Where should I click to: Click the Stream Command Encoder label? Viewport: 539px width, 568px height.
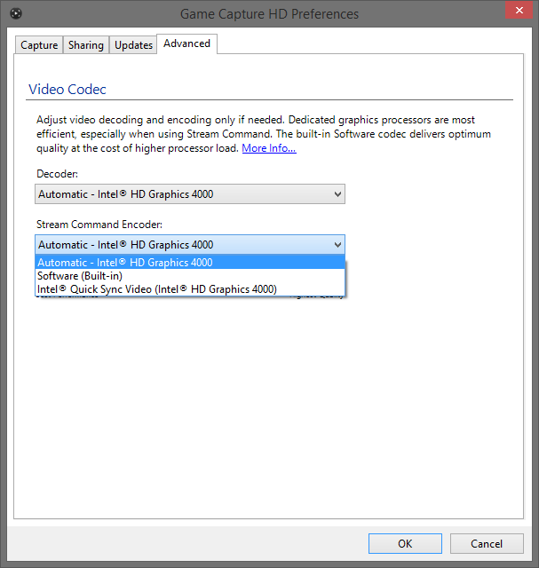coord(99,225)
